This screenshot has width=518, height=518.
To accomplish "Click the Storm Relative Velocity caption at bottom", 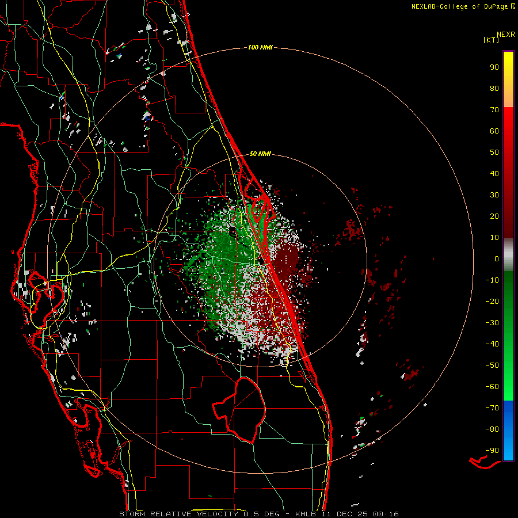I will click(258, 514).
